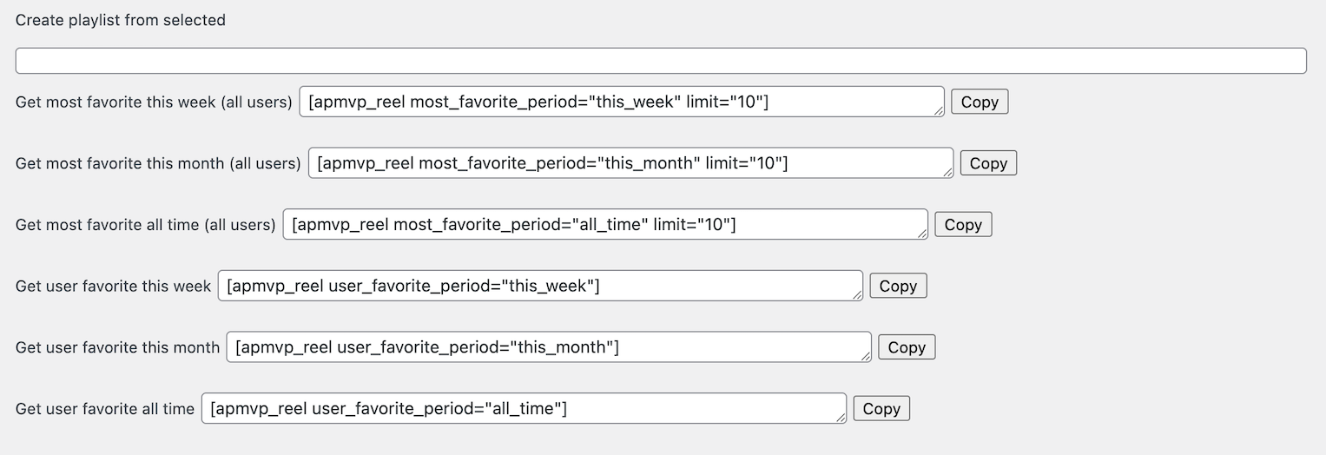1326x455 pixels.
Task: Click the most_favorite_period="this_week" shortcode textarea
Action: (x=621, y=102)
